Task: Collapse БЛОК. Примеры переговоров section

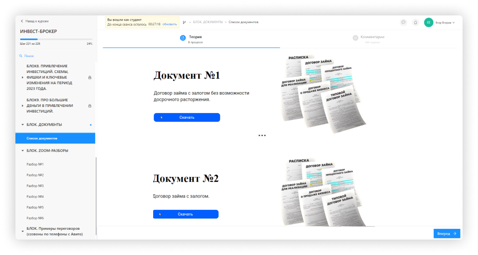Action: [23, 231]
